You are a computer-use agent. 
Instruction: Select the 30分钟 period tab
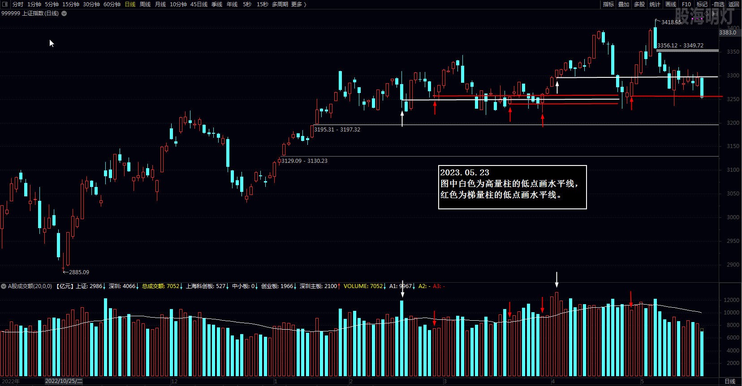[91, 4]
